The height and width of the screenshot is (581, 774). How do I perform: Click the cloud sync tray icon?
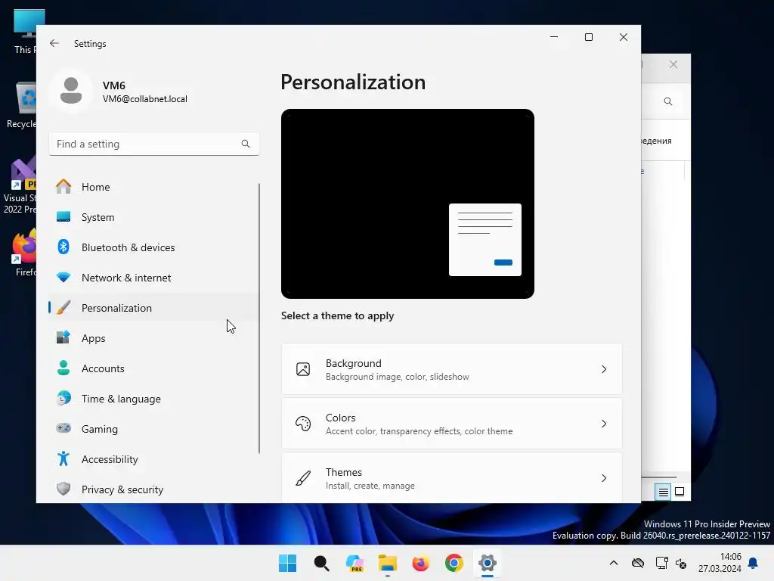click(638, 563)
